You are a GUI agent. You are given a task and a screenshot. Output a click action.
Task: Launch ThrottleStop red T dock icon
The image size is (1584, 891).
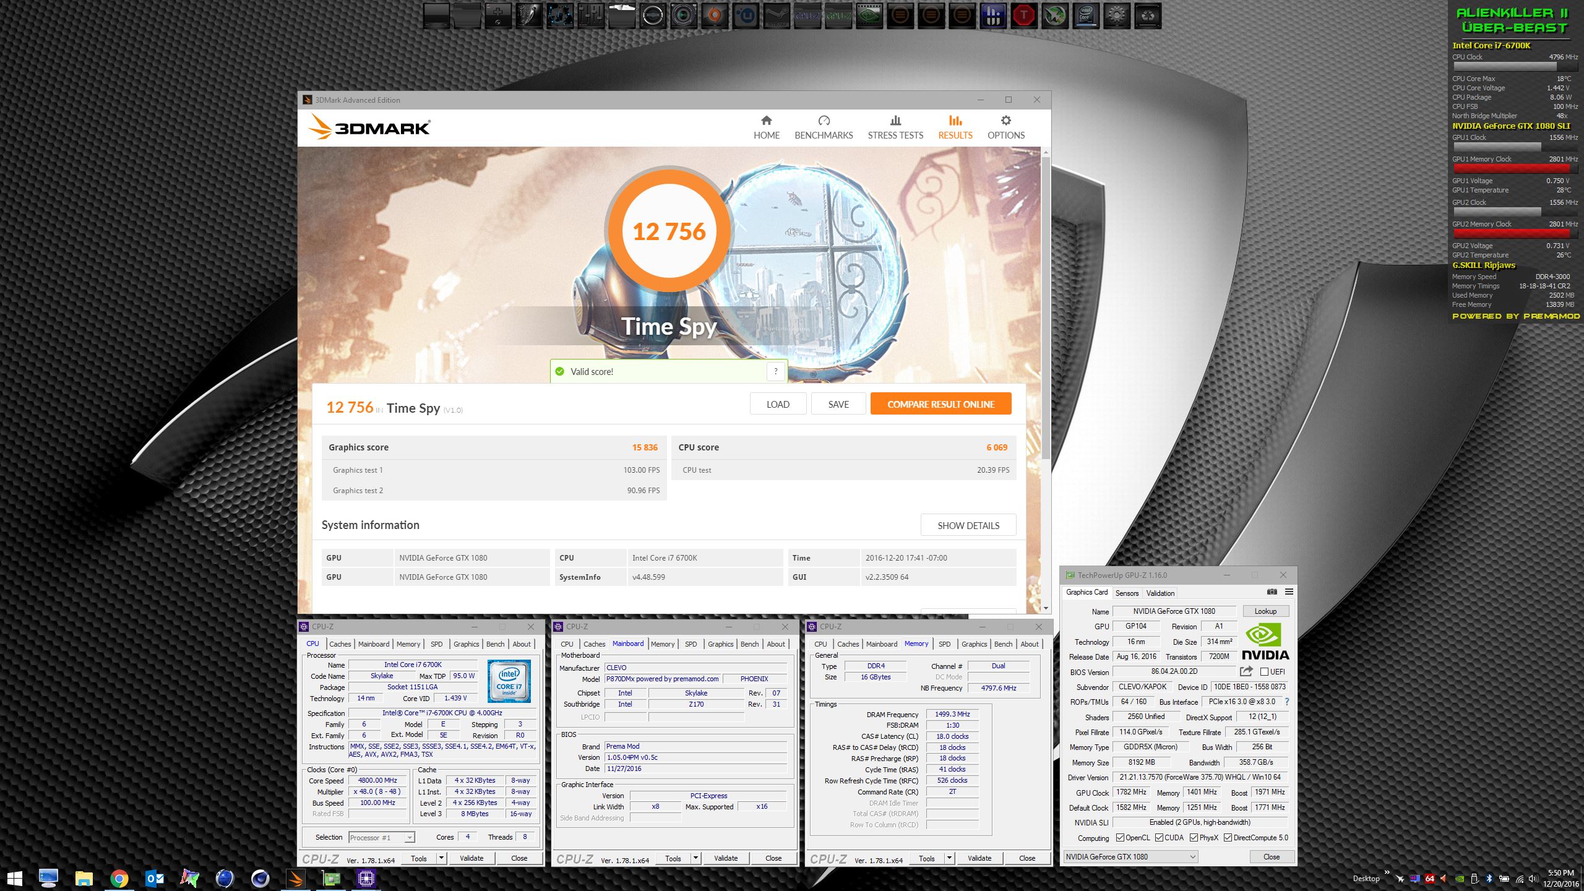click(x=1024, y=15)
